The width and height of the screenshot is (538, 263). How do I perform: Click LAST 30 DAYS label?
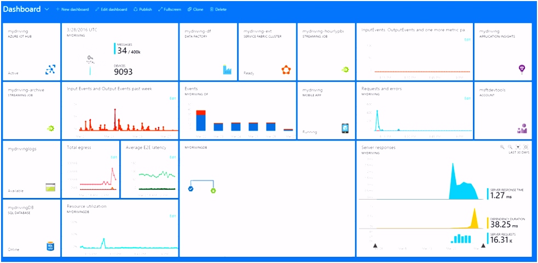coord(518,153)
